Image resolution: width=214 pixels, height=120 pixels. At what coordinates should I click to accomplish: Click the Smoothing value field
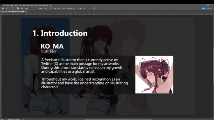tap(75, 8)
